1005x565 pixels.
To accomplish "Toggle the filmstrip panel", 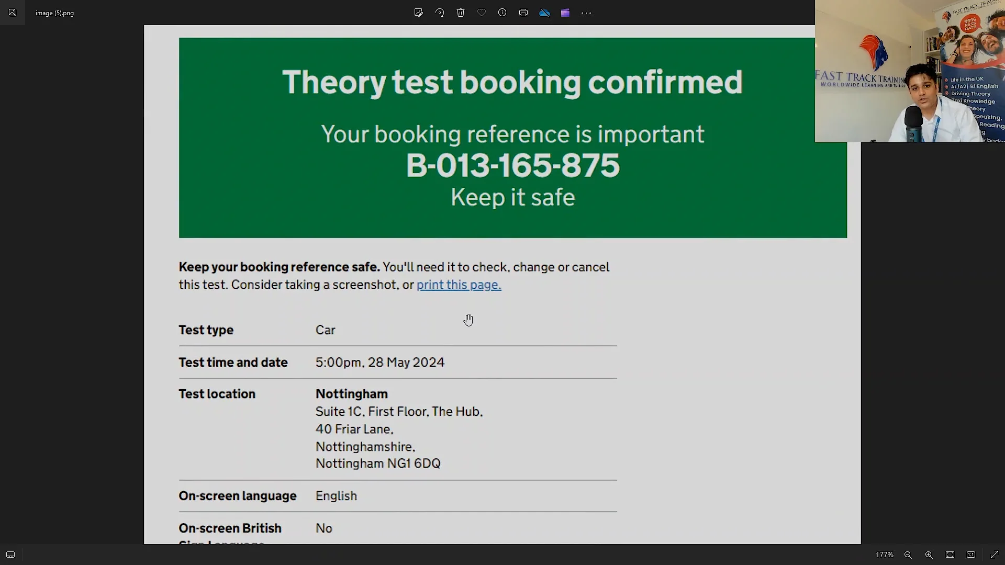I will [x=10, y=555].
